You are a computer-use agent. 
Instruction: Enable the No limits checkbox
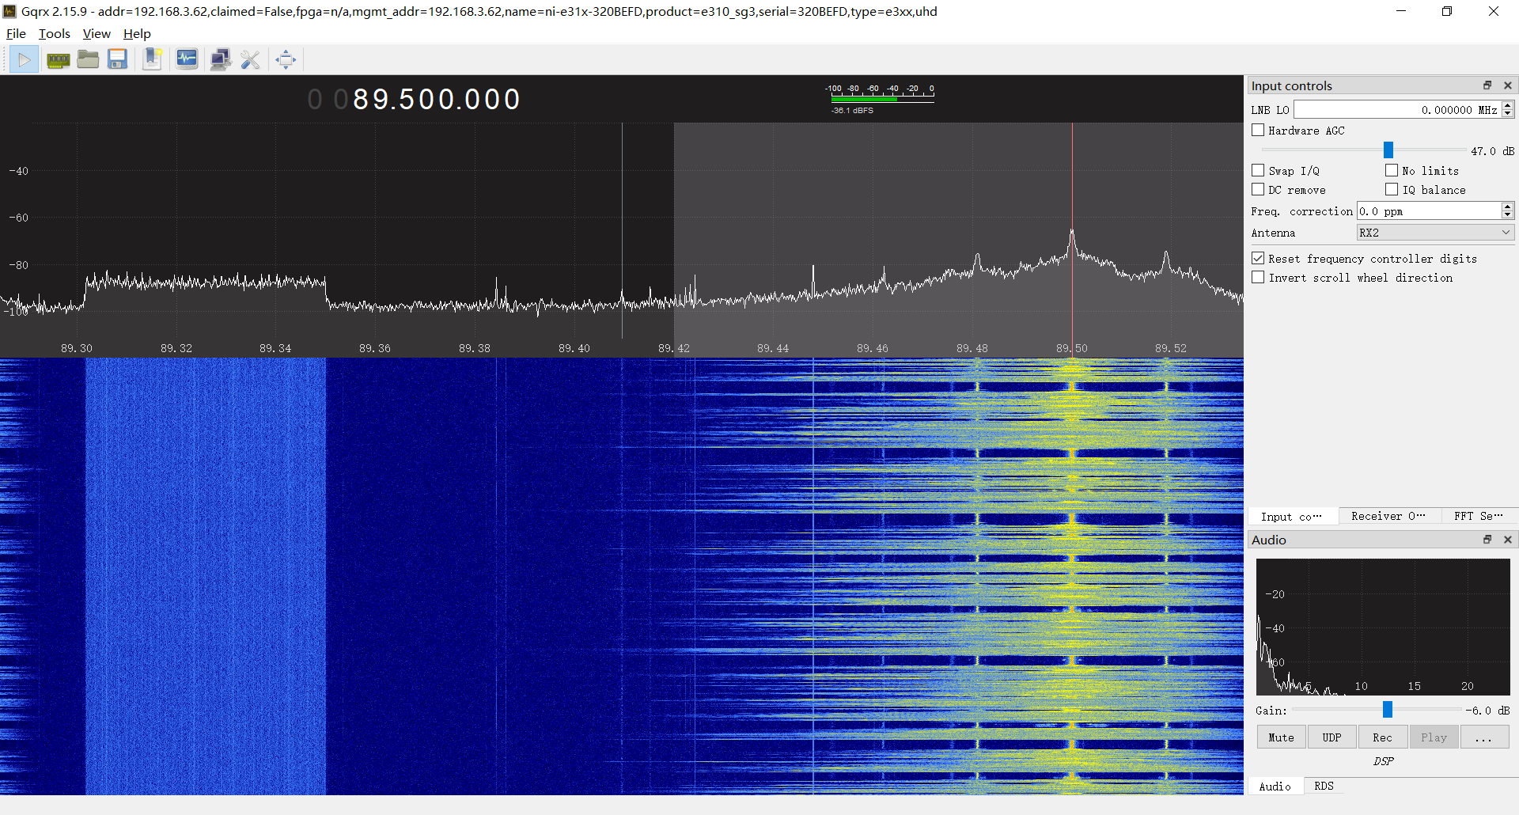1392,170
